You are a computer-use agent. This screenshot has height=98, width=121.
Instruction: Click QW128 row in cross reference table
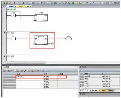pos(100,76)
